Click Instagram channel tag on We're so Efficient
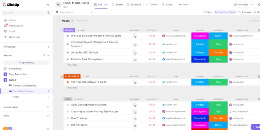 point(200,36)
